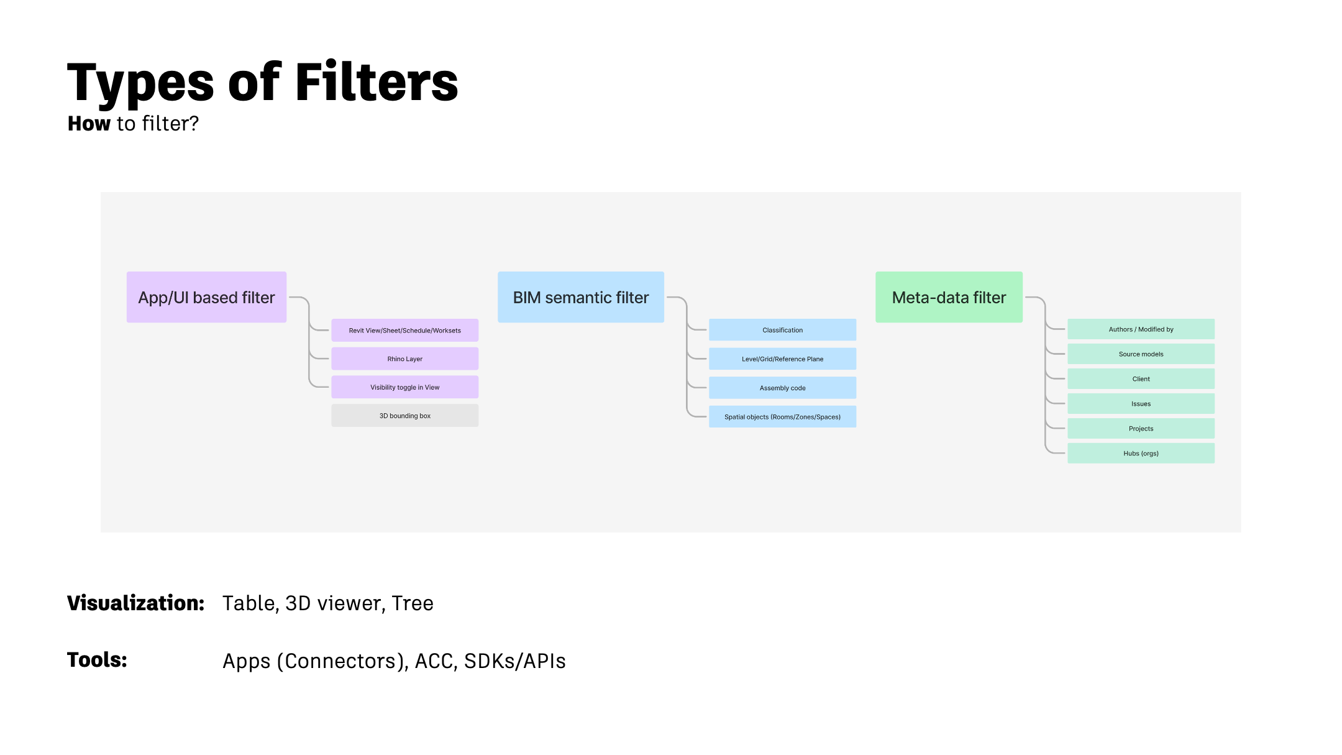Click the Issues node

(x=1141, y=404)
